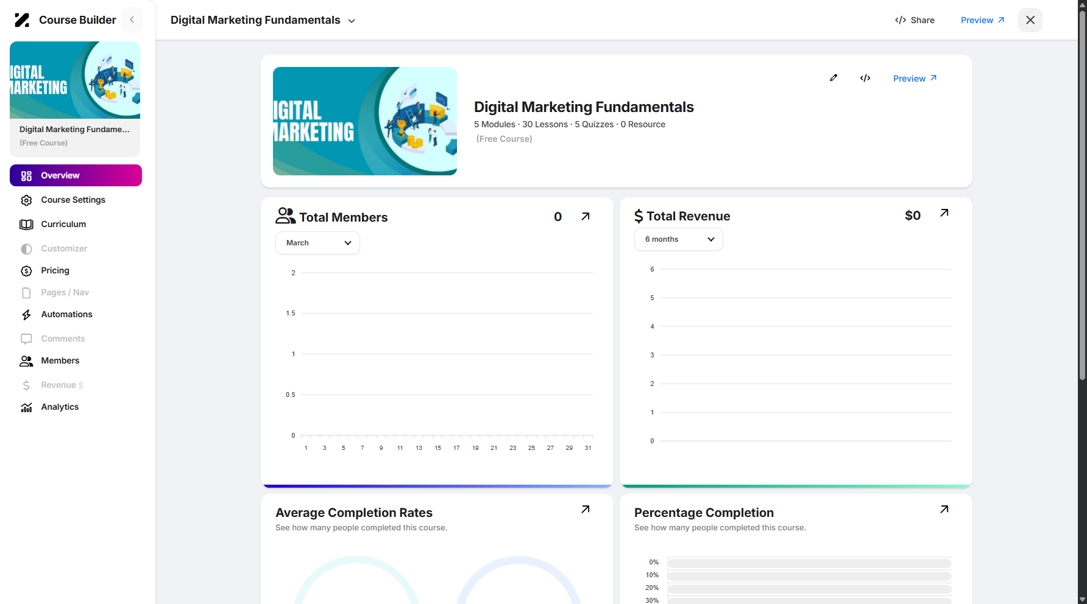Screen dimensions: 1087x604
Task: Click the pencil edit icon on course card
Action: pos(834,78)
